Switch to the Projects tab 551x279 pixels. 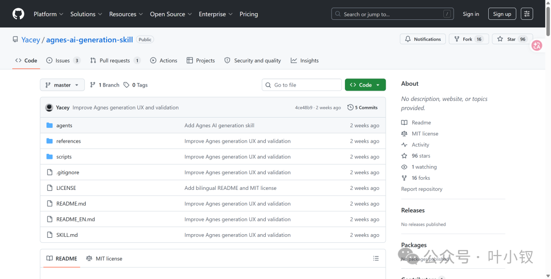tap(201, 60)
